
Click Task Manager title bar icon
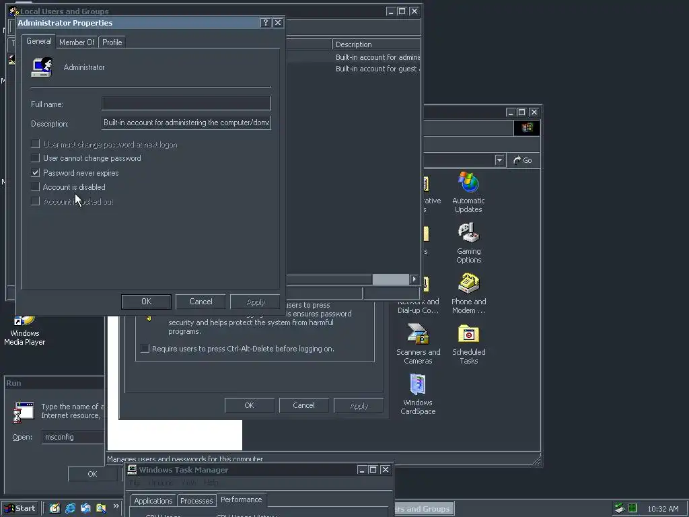132,469
